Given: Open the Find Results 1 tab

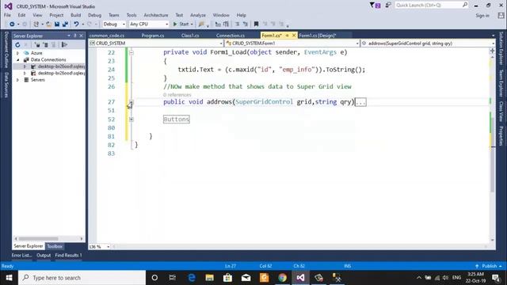Looking at the screenshot, I should tap(69, 255).
